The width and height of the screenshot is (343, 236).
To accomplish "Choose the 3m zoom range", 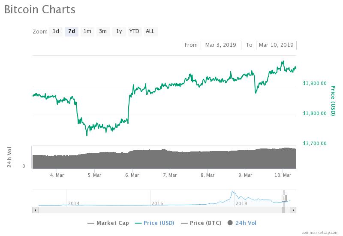I will point(103,31).
